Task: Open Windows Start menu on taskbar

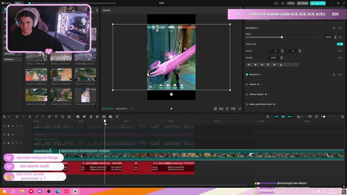Action: [4, 191]
